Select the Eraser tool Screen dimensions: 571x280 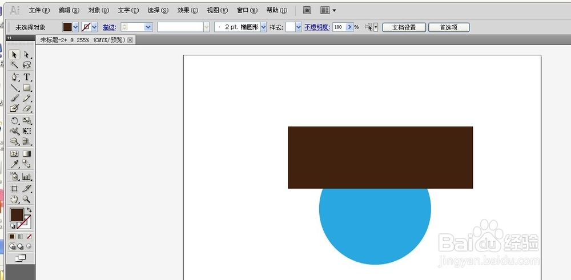[x=27, y=108]
